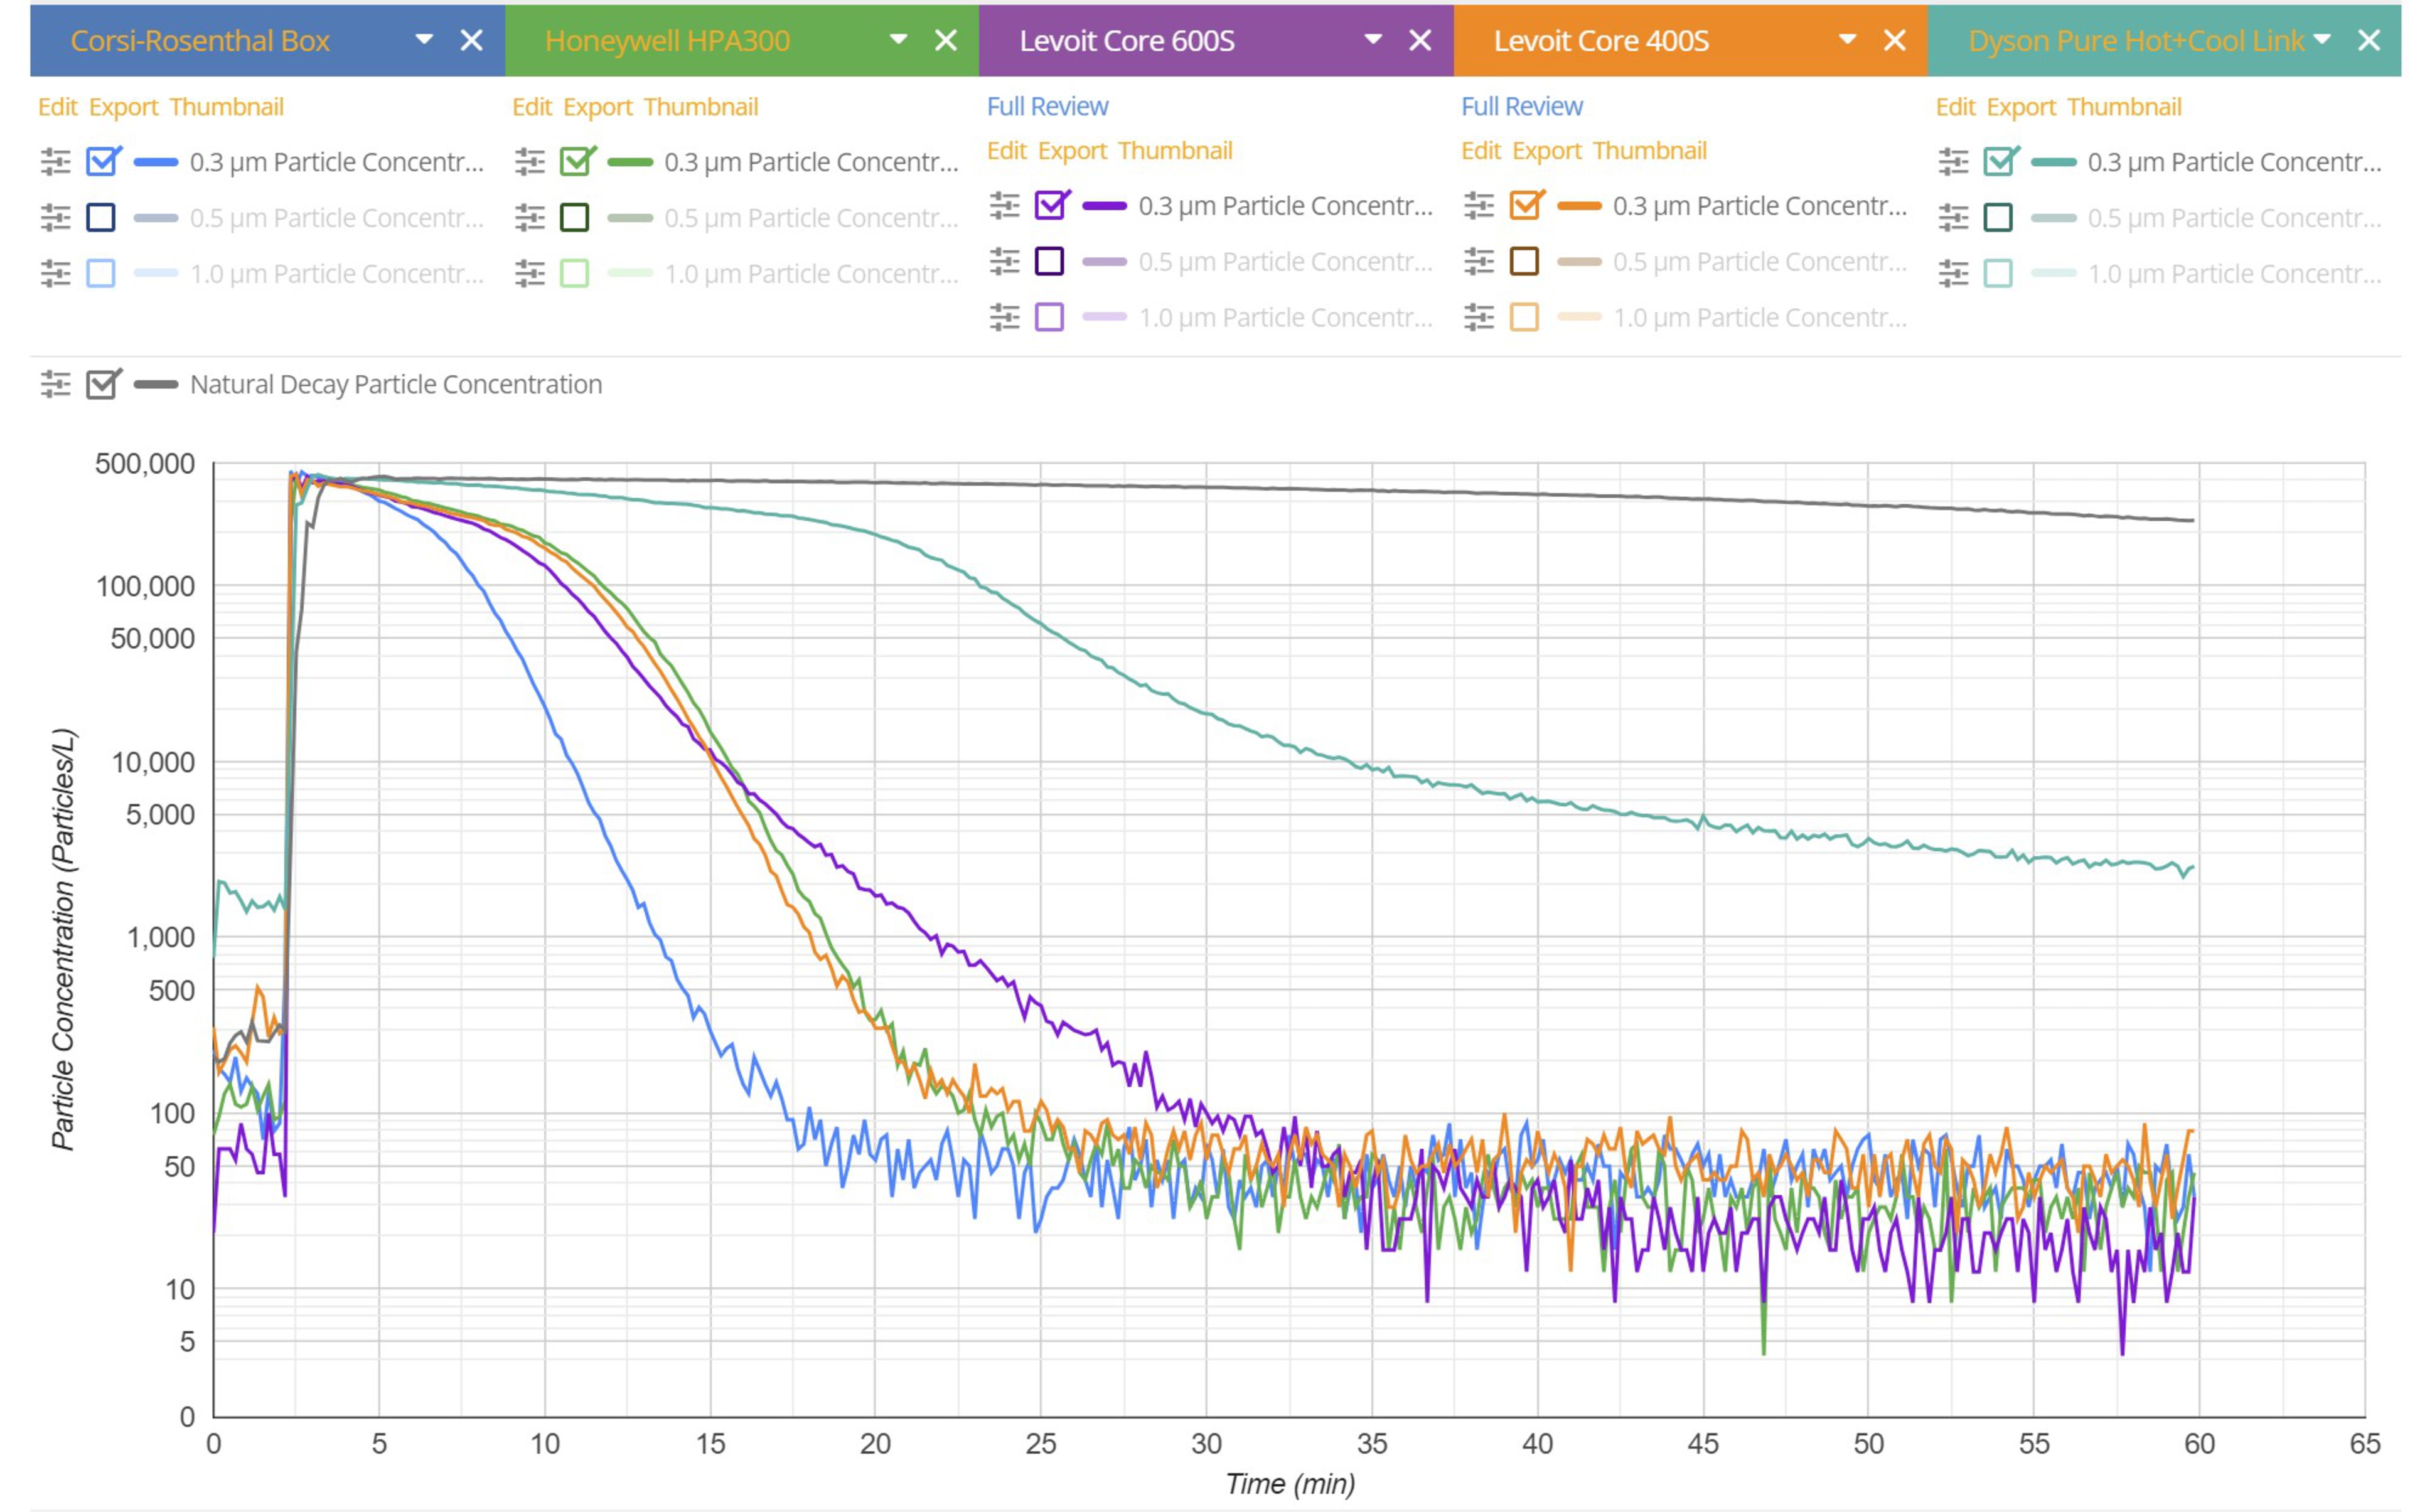Click the purple Levoit 600S 0.3 µm line swatch

click(x=1103, y=206)
